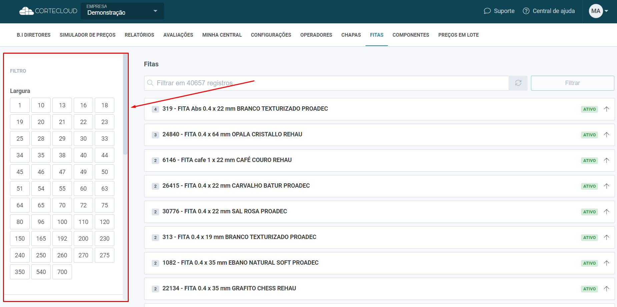This screenshot has height=307, width=617.
Task: Open the 30776 SAL ROSA PROADEC item
Action: 224,211
